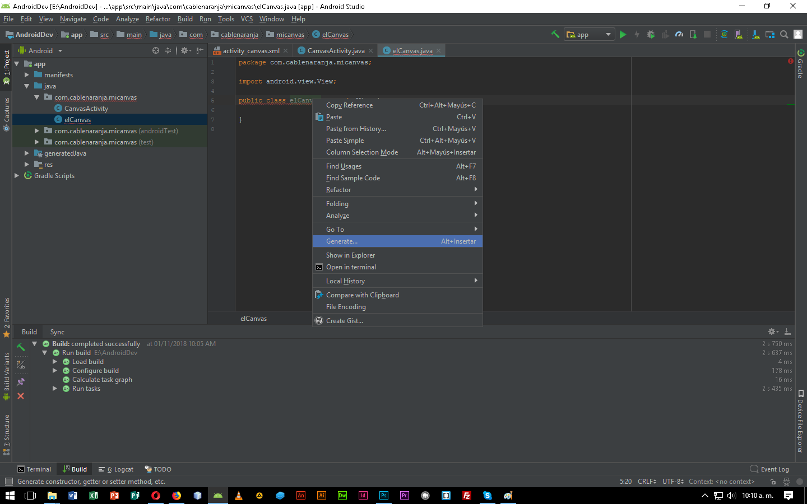
Task: Open the Windows Start menu
Action: pyautogui.click(x=10, y=496)
